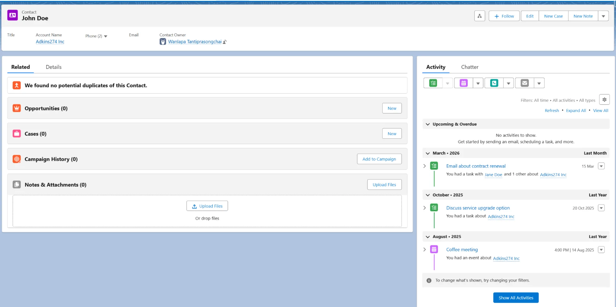Click the New Task icon in Activity
Screen dimensions: 616x307
click(433, 83)
